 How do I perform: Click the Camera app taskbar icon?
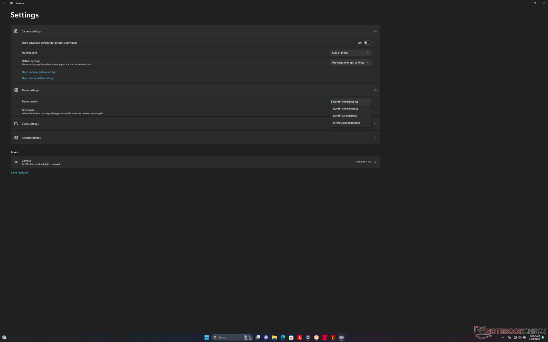[341, 337]
